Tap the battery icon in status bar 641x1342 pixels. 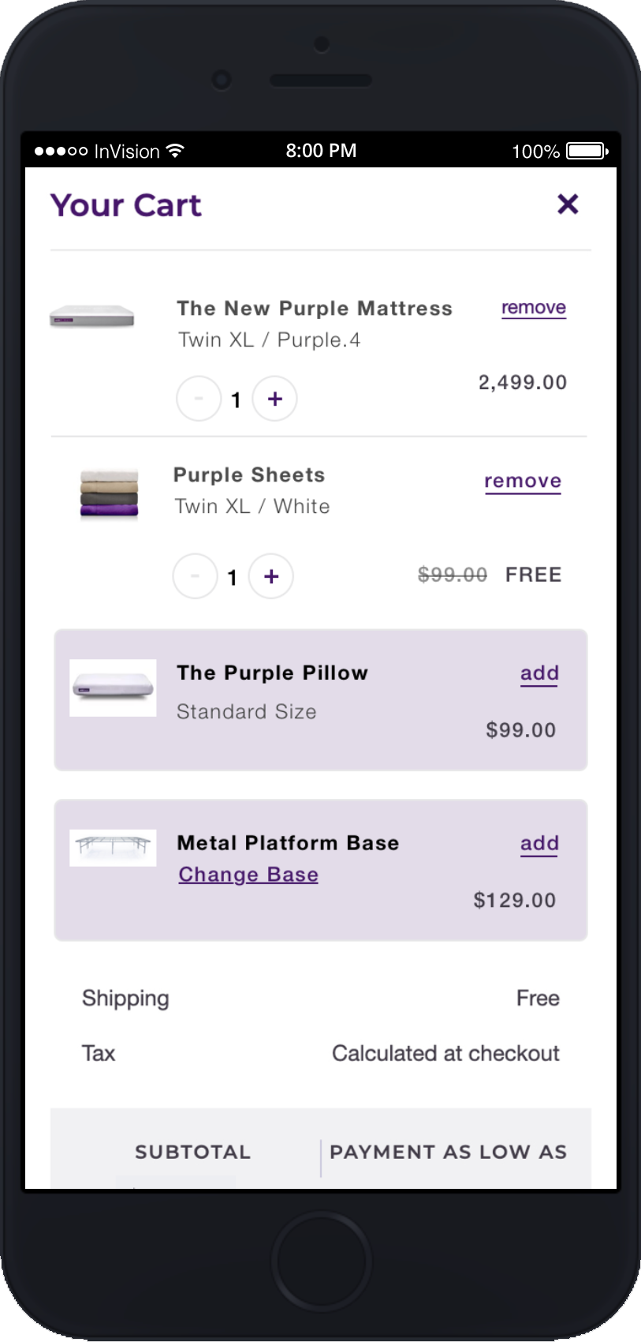pos(587,151)
